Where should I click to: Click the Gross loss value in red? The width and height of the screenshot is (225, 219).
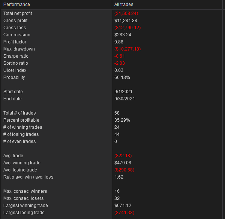click(x=127, y=28)
